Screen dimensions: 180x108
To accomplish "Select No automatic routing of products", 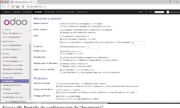I will [x=61, y=36].
